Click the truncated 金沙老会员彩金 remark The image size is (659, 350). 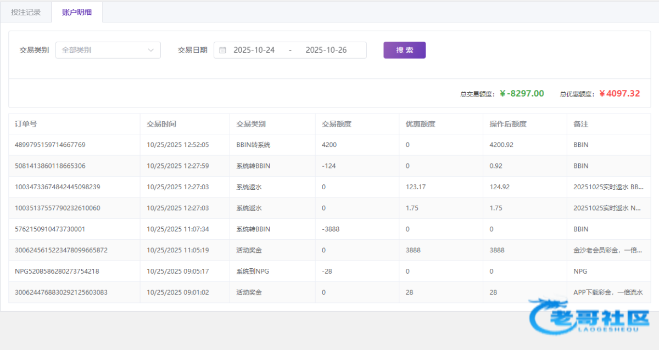(x=607, y=250)
